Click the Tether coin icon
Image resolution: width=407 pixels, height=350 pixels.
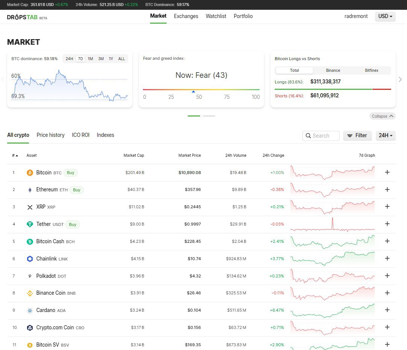[x=30, y=224]
